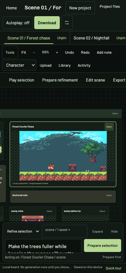126x273 pixels.
Task: Open the Library
Action: (65, 65)
